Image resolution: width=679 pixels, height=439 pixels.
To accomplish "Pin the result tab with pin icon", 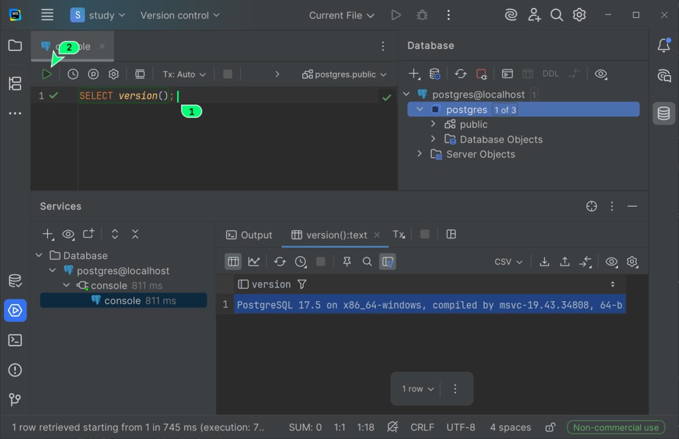I will [x=347, y=262].
